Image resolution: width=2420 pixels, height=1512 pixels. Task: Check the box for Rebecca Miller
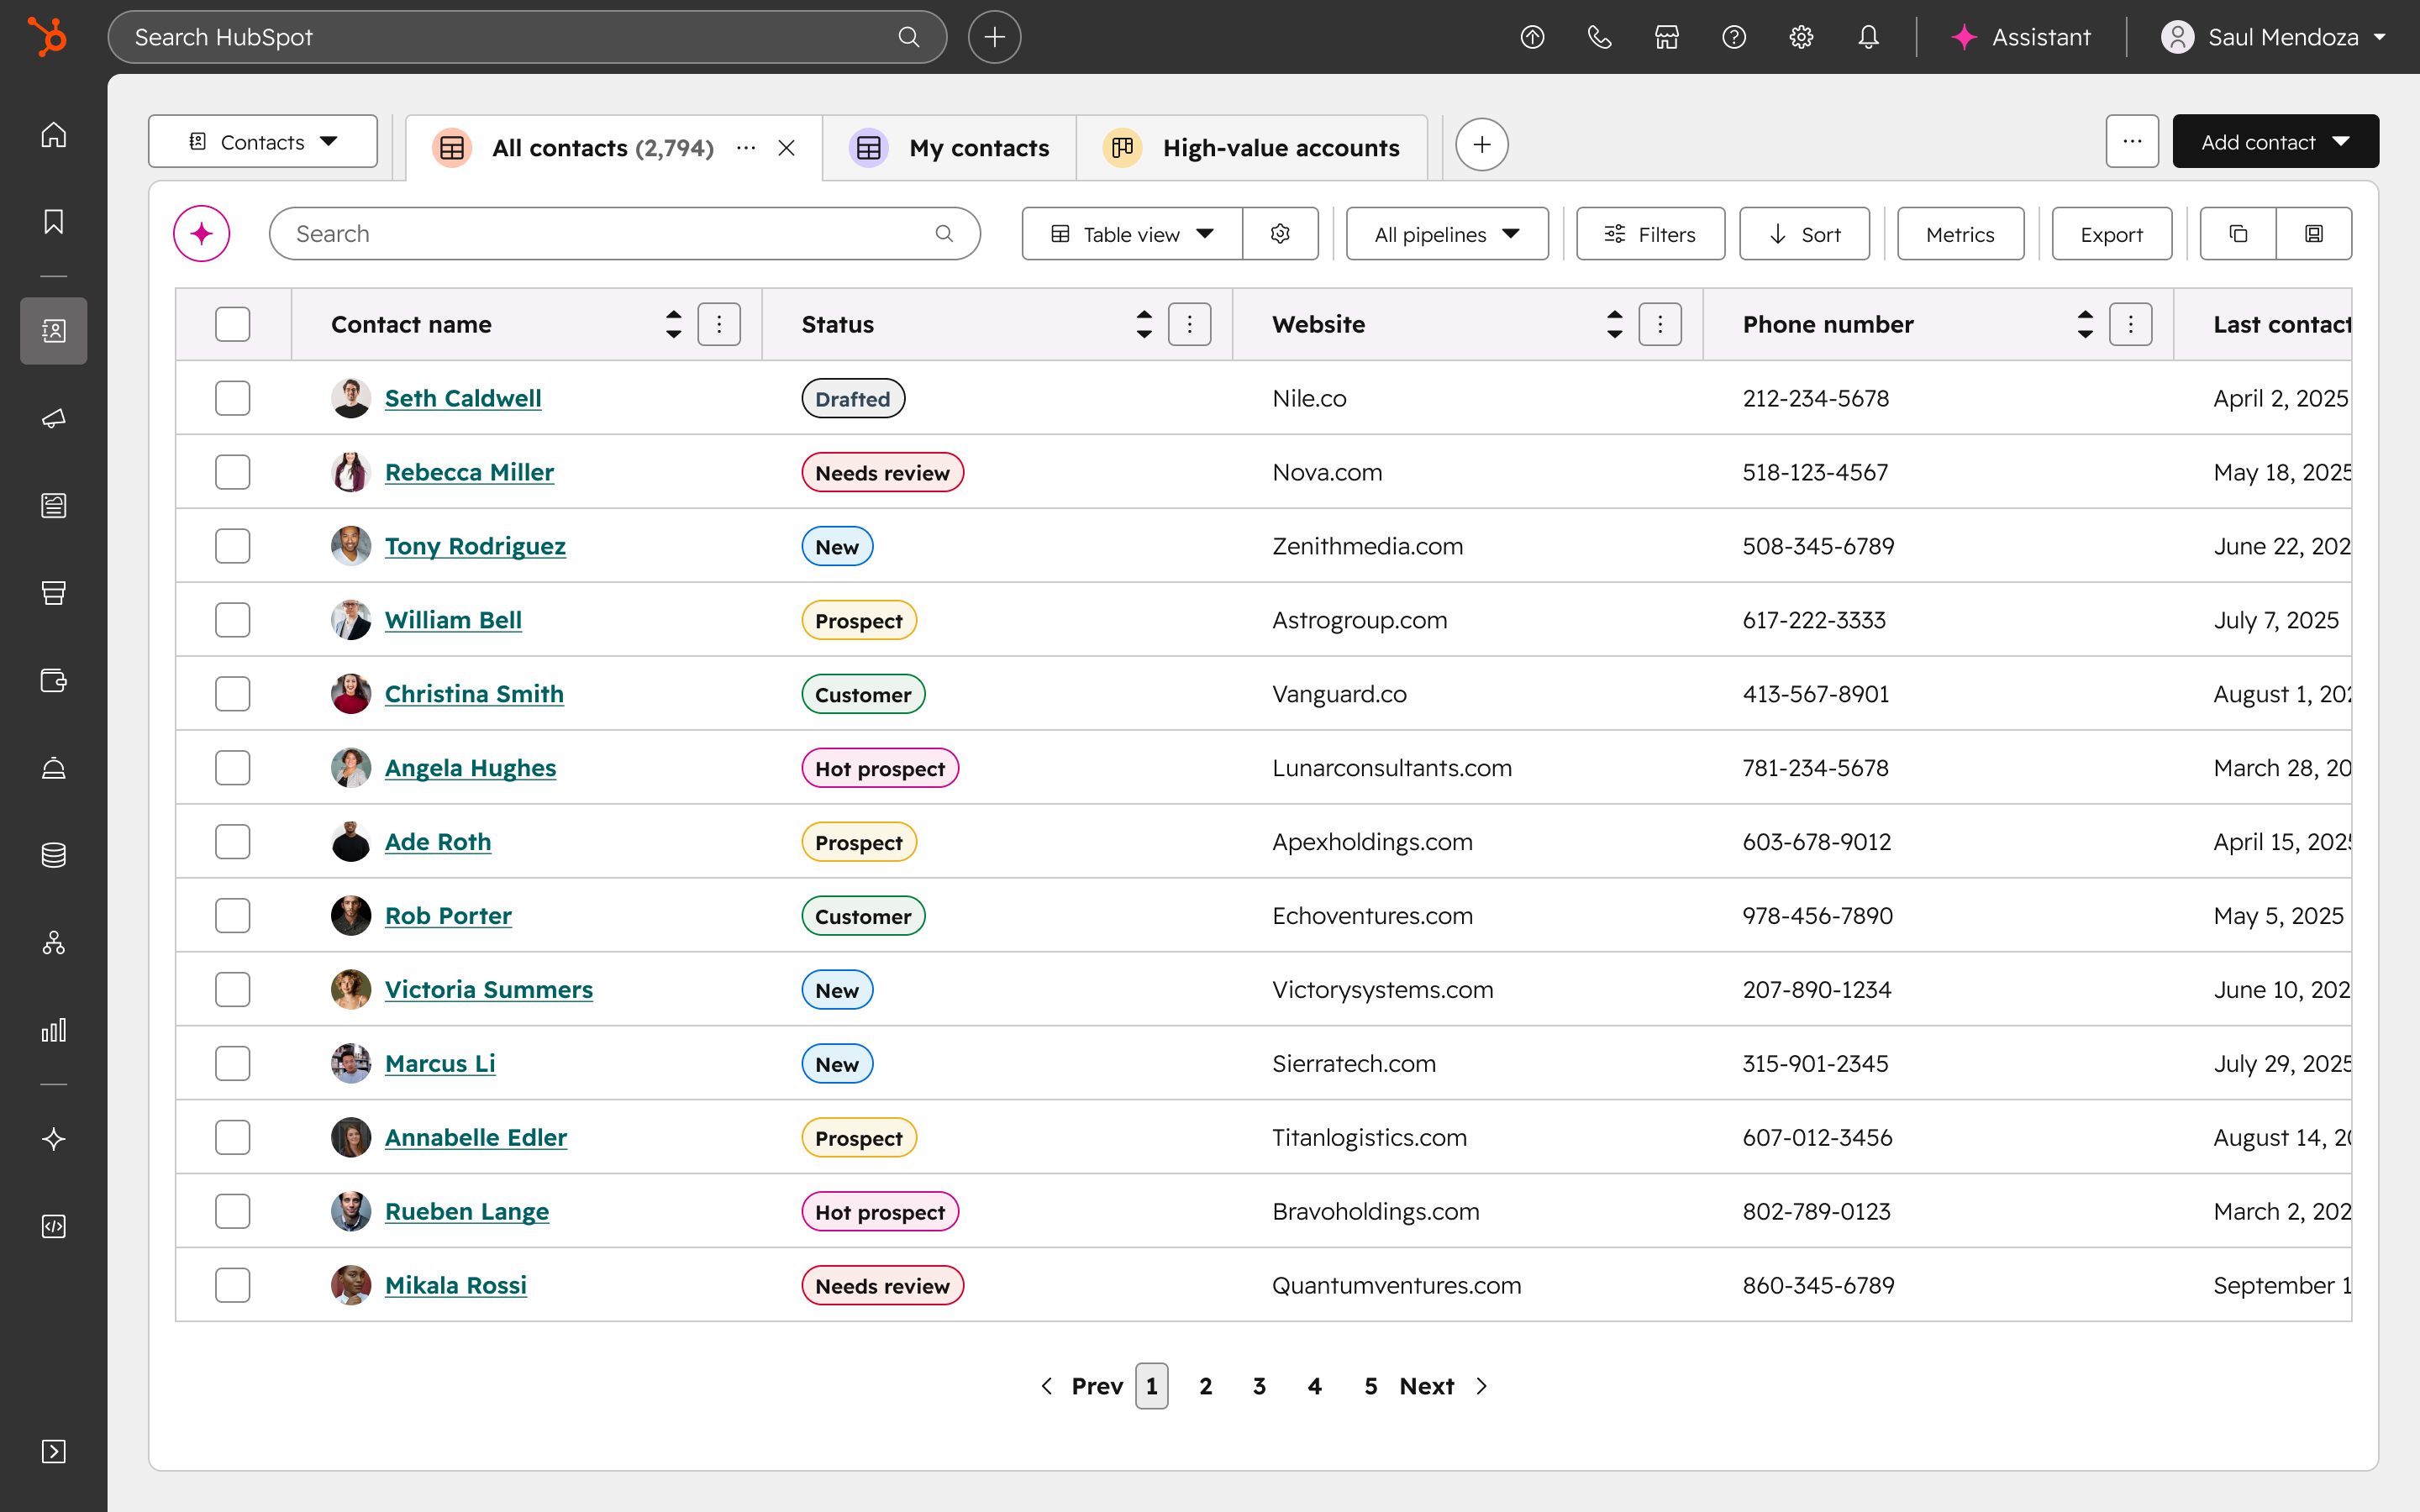tap(232, 472)
